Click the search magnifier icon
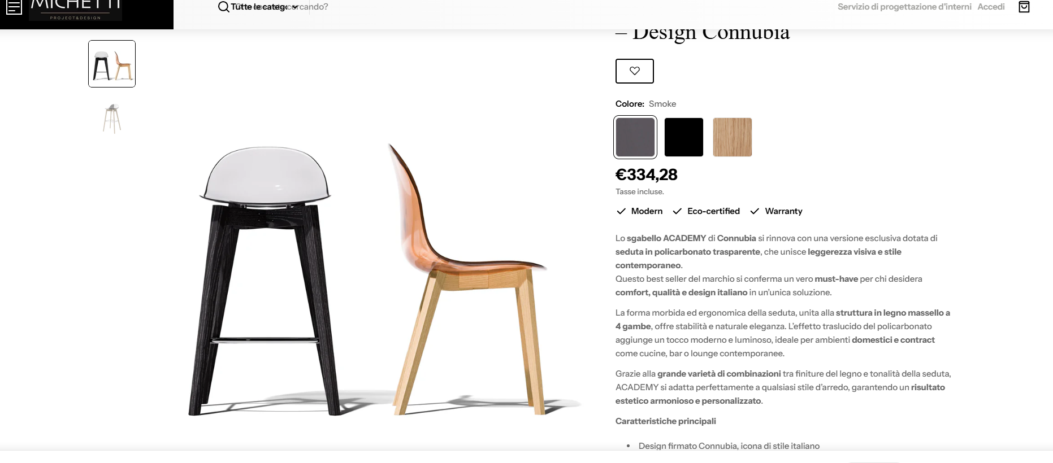This screenshot has width=1053, height=463. click(x=223, y=7)
